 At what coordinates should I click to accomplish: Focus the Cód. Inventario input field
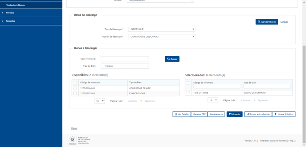pyautogui.click(x=125, y=59)
